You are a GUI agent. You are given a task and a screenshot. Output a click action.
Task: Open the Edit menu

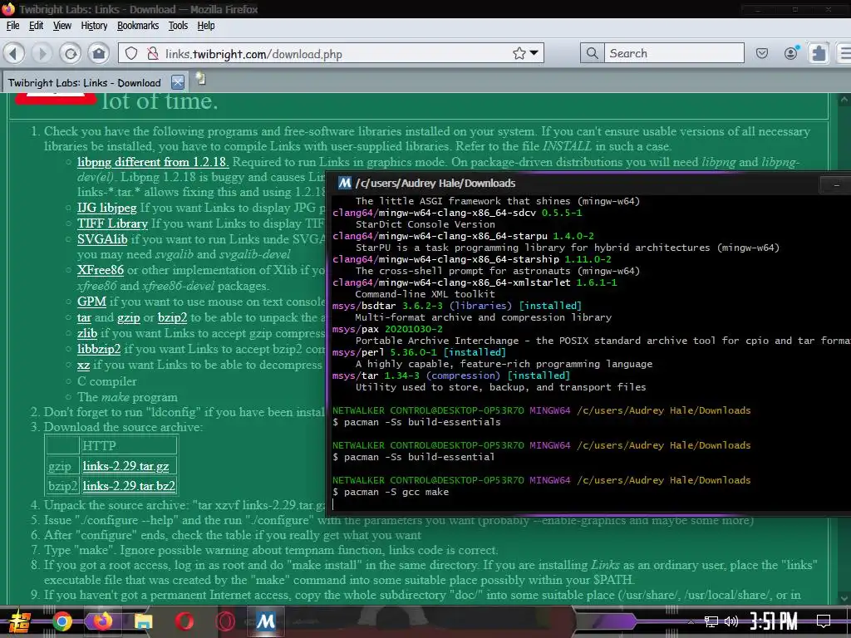[x=36, y=26]
